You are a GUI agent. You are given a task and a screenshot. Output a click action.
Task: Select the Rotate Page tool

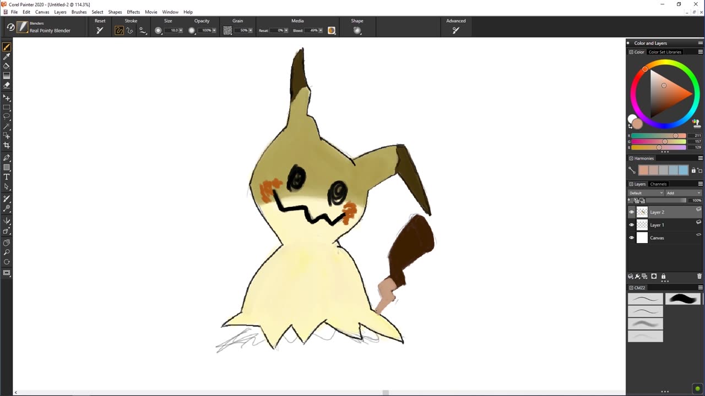[x=7, y=261]
